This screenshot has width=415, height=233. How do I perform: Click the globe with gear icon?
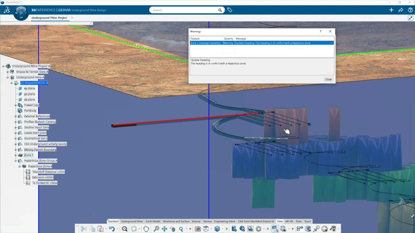pos(242,229)
